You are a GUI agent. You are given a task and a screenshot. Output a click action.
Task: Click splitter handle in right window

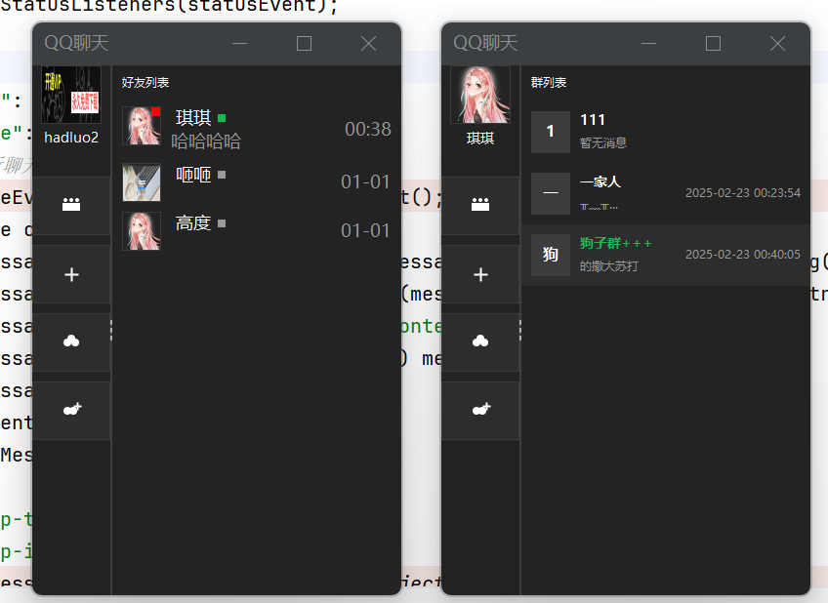pyautogui.click(x=520, y=330)
